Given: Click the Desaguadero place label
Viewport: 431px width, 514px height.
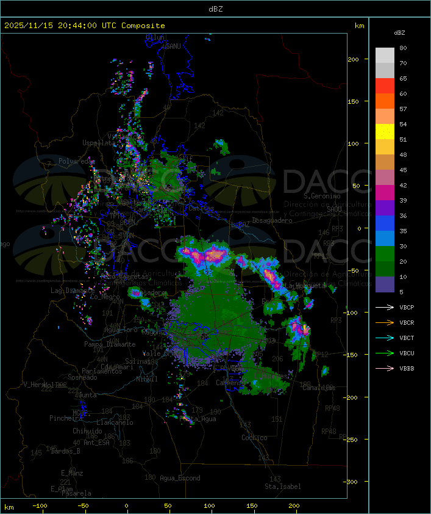Looking at the screenshot, I should [272, 220].
